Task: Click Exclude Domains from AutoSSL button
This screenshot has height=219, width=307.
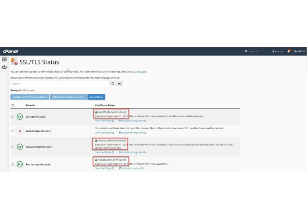Action: coord(68,97)
